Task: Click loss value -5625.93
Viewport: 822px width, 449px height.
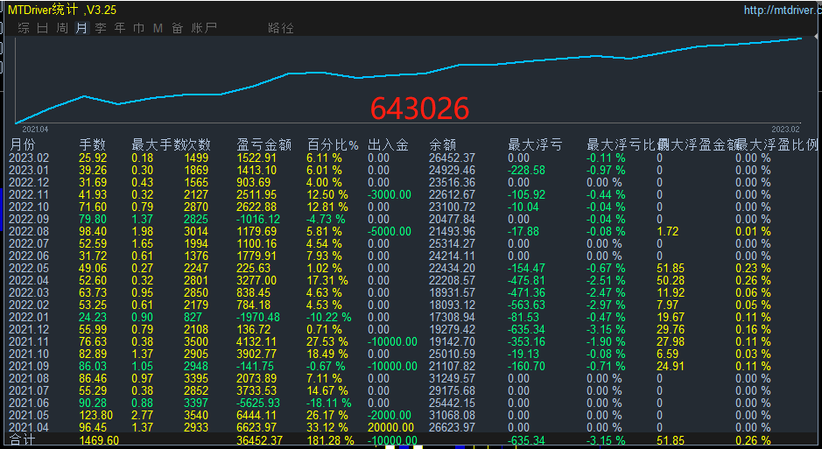Action: click(x=258, y=403)
